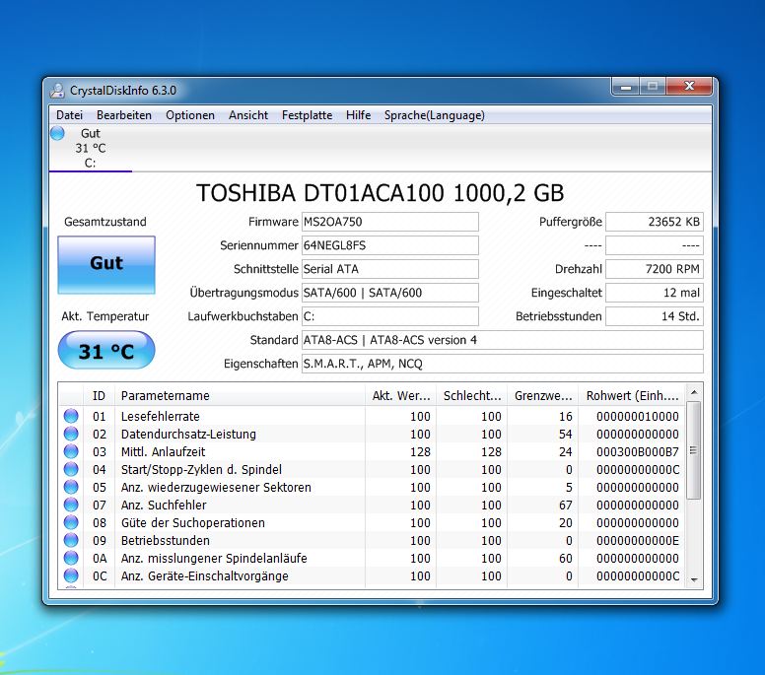Select the Start/Stopp-Zyklen d. Spindel text
Screen dimensions: 765x675
[x=201, y=470]
